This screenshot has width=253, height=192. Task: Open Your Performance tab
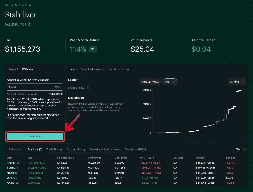[x=118, y=69]
